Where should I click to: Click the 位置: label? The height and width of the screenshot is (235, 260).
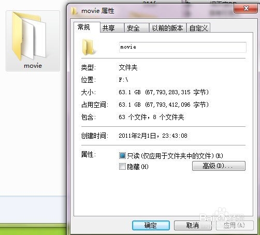click(89, 80)
